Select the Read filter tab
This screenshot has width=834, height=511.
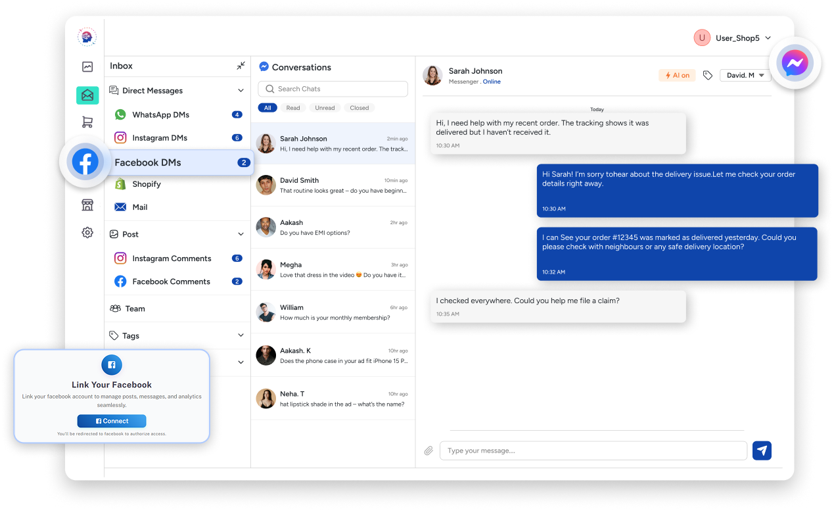click(x=293, y=108)
